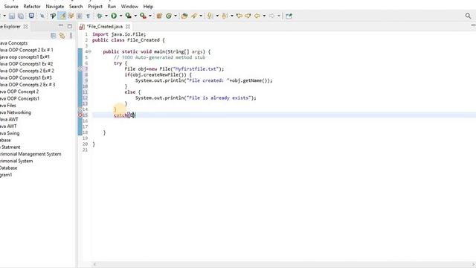Click the Open Type icon

tap(184, 16)
